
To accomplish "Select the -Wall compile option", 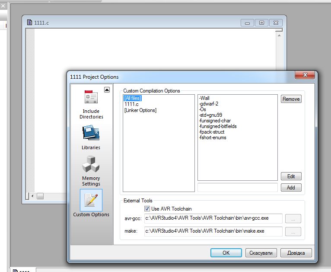I will tap(204, 98).
